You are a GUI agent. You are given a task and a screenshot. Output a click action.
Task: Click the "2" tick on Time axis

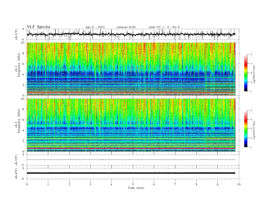tap(69, 184)
